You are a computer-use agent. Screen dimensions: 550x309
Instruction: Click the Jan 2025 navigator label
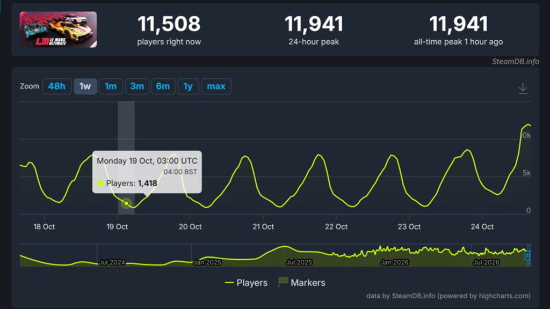tap(207, 262)
